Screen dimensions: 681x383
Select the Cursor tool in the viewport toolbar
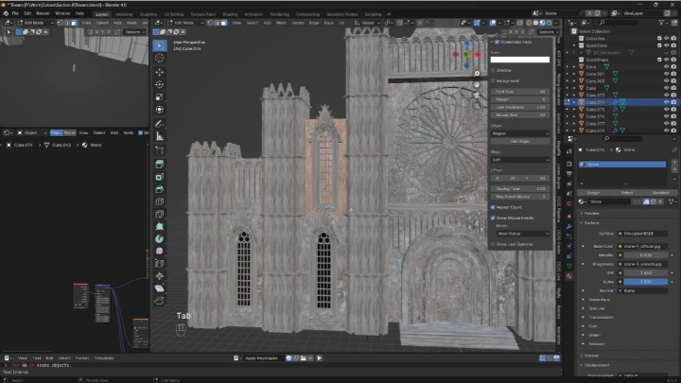pos(160,58)
